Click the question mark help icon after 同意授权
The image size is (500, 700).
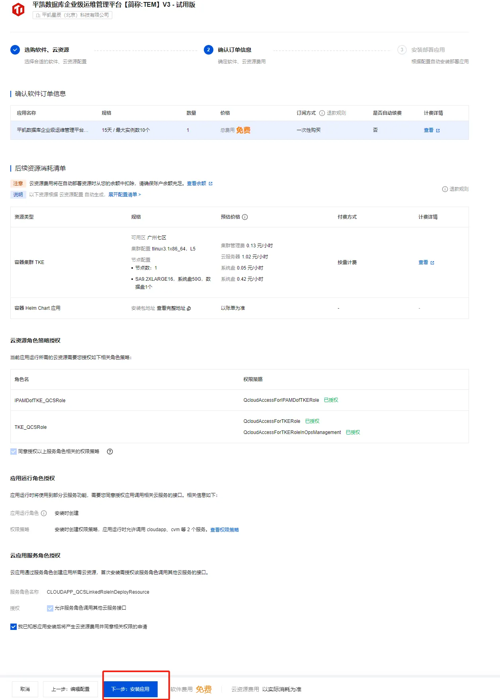(110, 452)
